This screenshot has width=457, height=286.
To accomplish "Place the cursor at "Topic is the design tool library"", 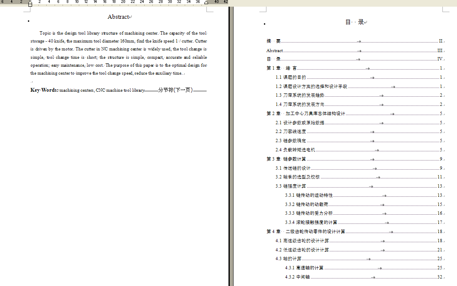I will (x=69, y=33).
